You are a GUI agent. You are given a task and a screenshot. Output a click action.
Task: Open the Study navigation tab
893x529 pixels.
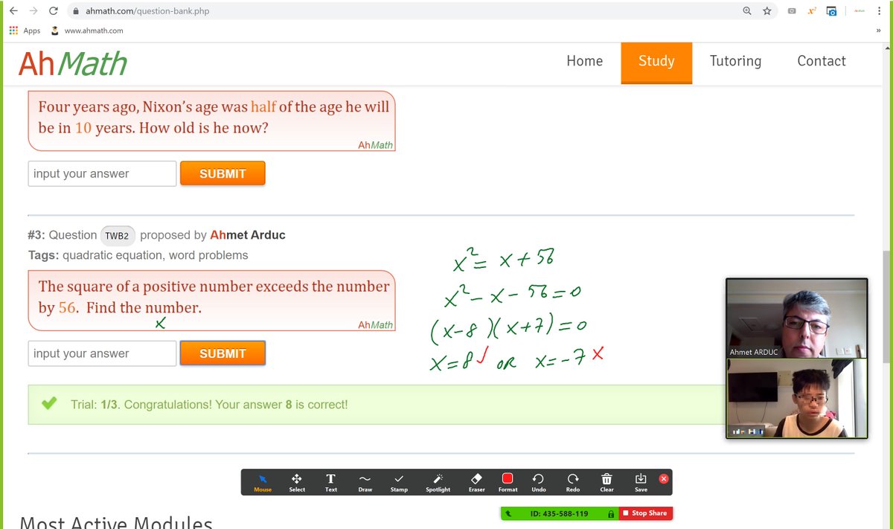point(656,62)
